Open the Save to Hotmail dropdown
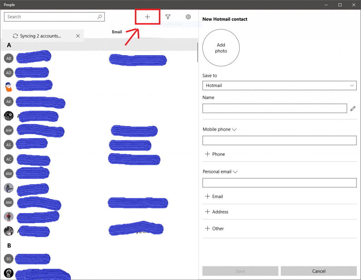 click(279, 85)
